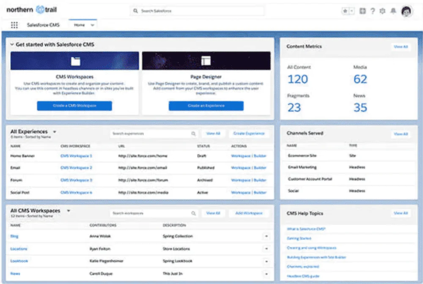The width and height of the screenshot is (423, 284).
Task: Open the Lookbook workspace link
Action: coord(19,261)
